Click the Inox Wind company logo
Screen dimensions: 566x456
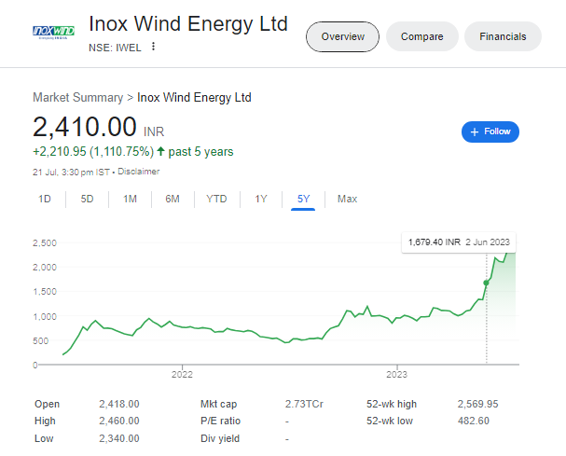53,33
